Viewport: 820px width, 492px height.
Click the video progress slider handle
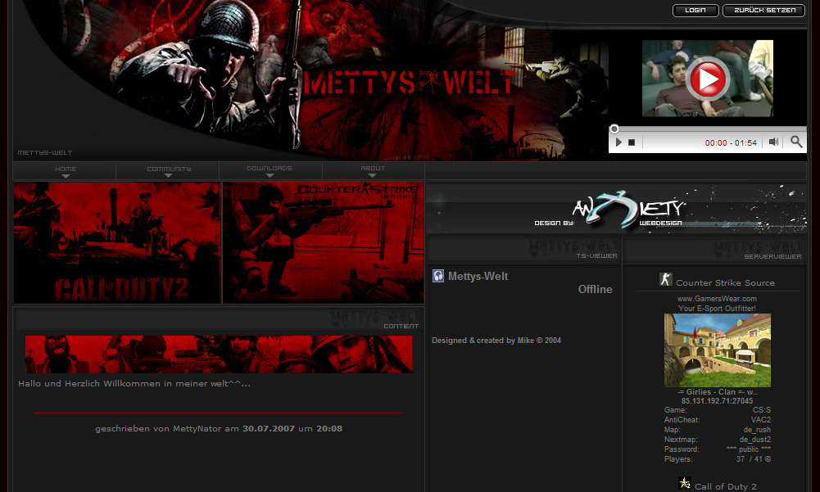(614, 129)
